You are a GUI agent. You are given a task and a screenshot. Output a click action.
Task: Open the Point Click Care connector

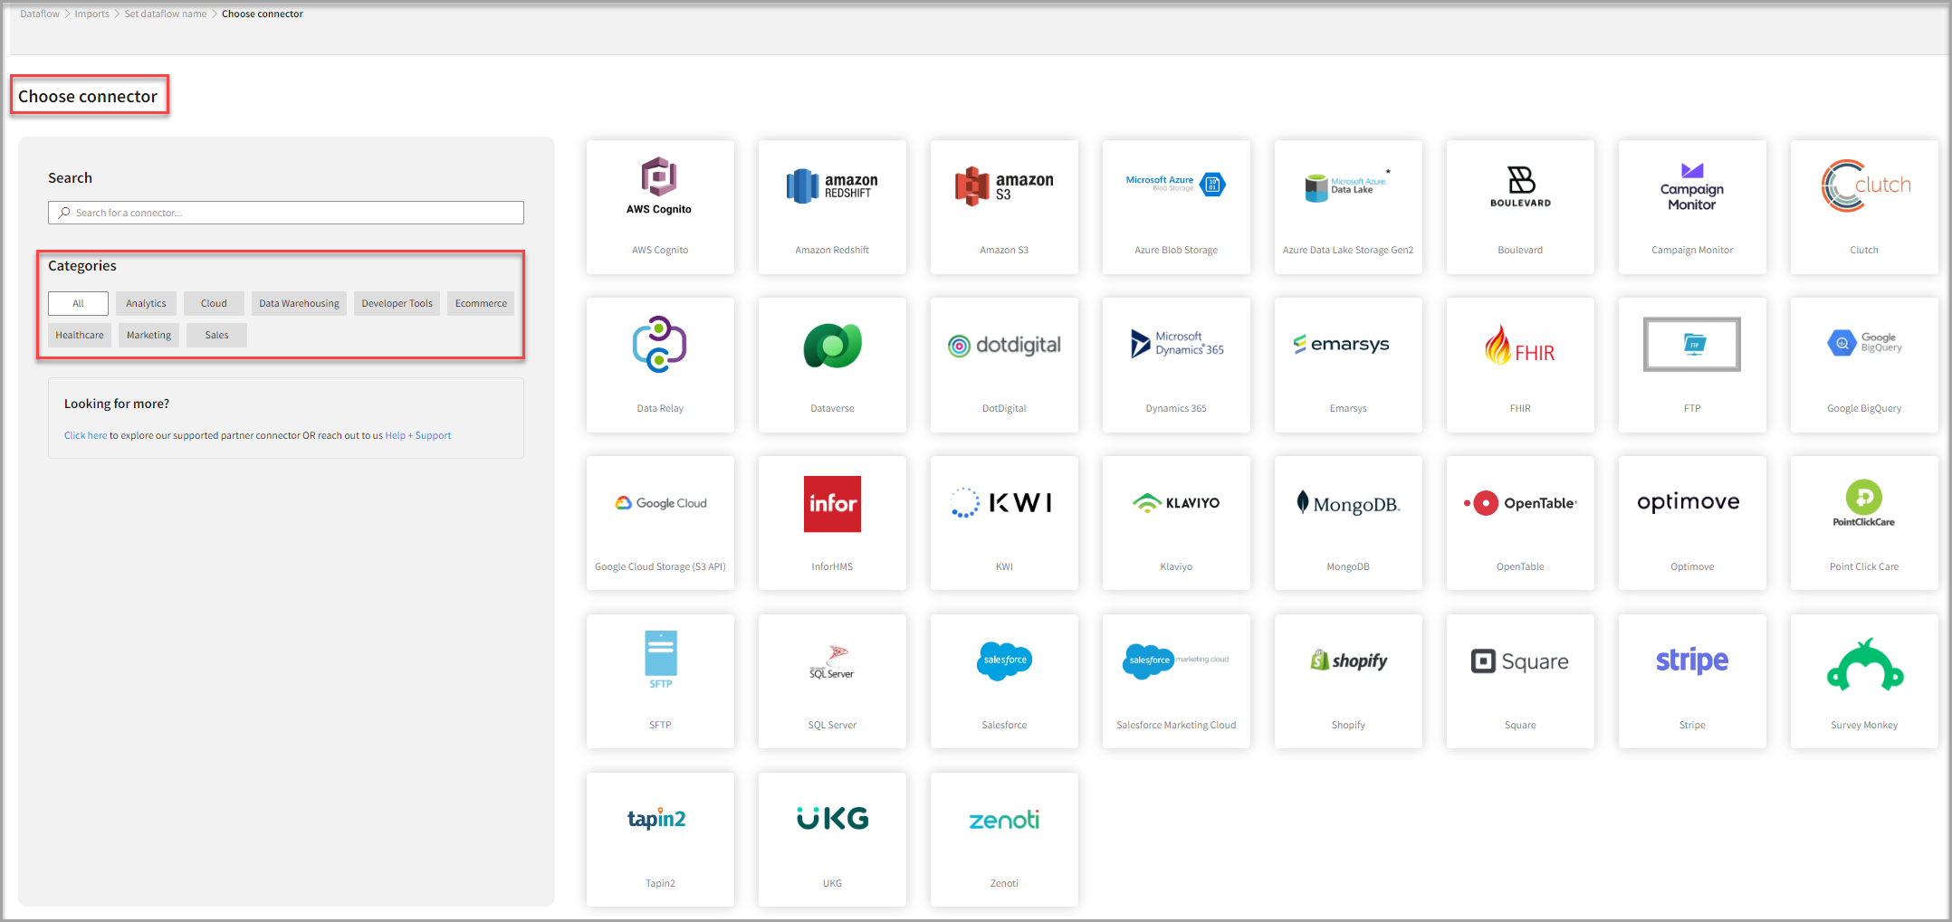pos(1864,524)
